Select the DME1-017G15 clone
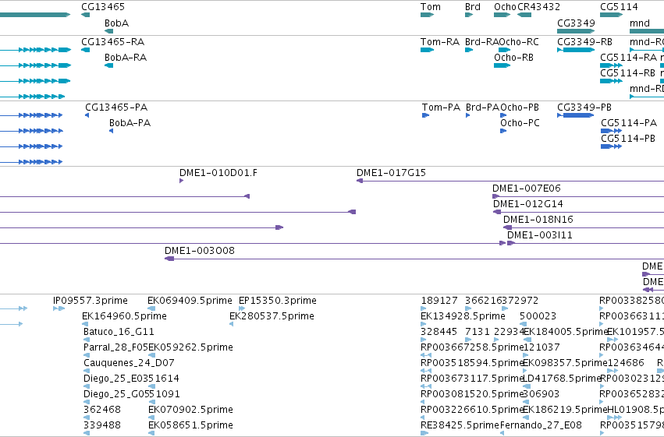 tap(510, 181)
